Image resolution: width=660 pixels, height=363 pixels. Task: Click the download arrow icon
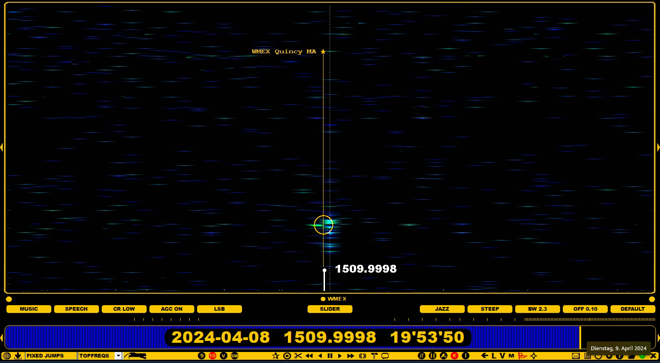click(18, 356)
